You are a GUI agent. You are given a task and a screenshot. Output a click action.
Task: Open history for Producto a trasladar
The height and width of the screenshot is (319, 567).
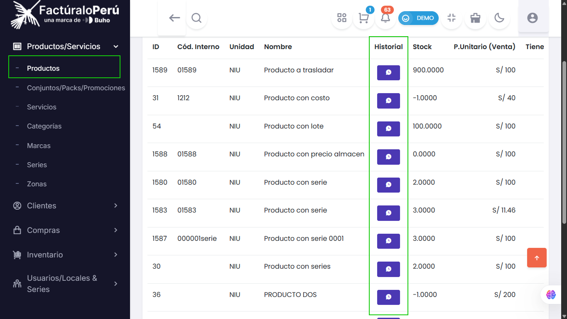(388, 72)
